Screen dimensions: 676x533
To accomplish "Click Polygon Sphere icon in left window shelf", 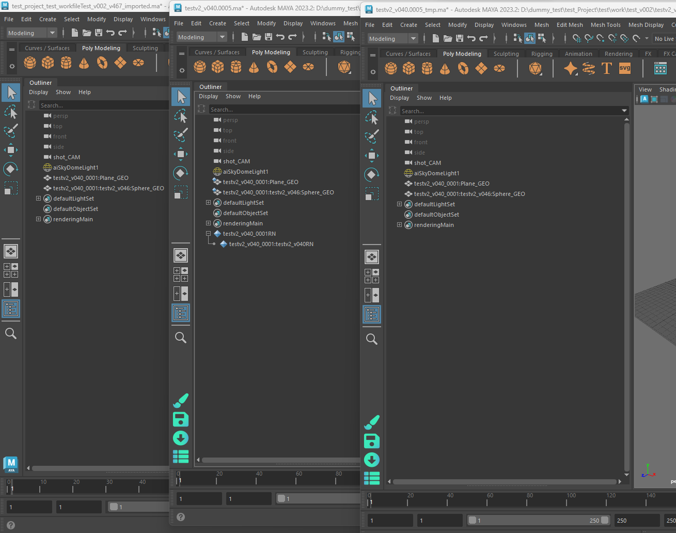I will pos(30,63).
